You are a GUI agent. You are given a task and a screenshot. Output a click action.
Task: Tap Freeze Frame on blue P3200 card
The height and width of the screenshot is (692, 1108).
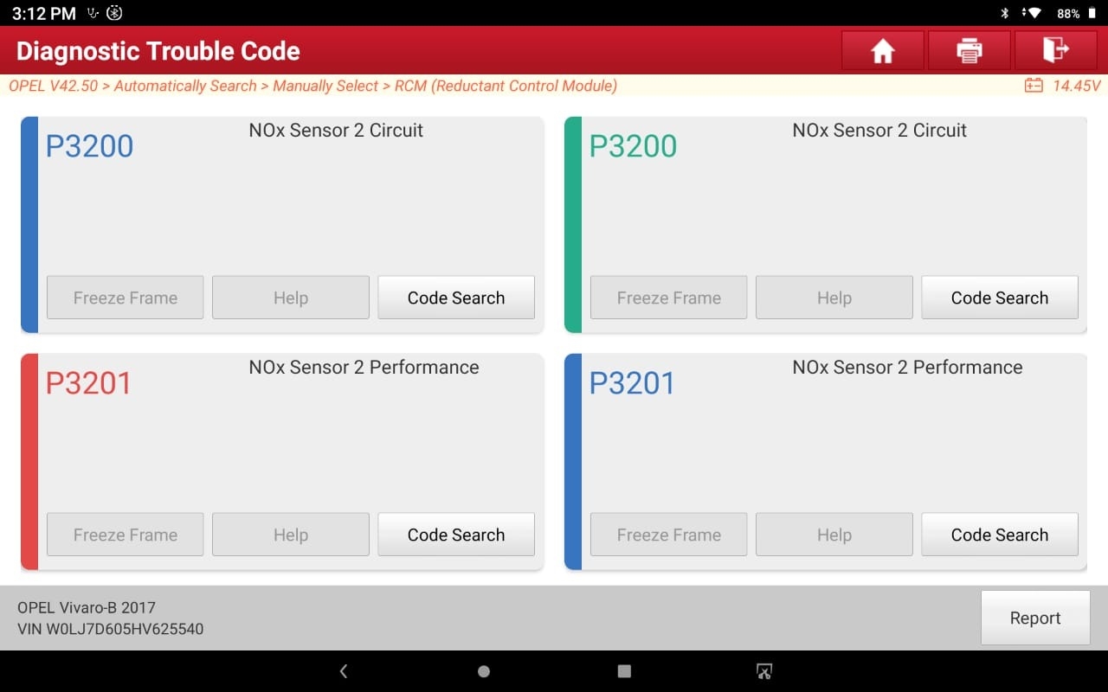(x=126, y=298)
